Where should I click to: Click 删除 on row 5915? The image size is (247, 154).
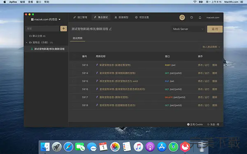(214, 81)
